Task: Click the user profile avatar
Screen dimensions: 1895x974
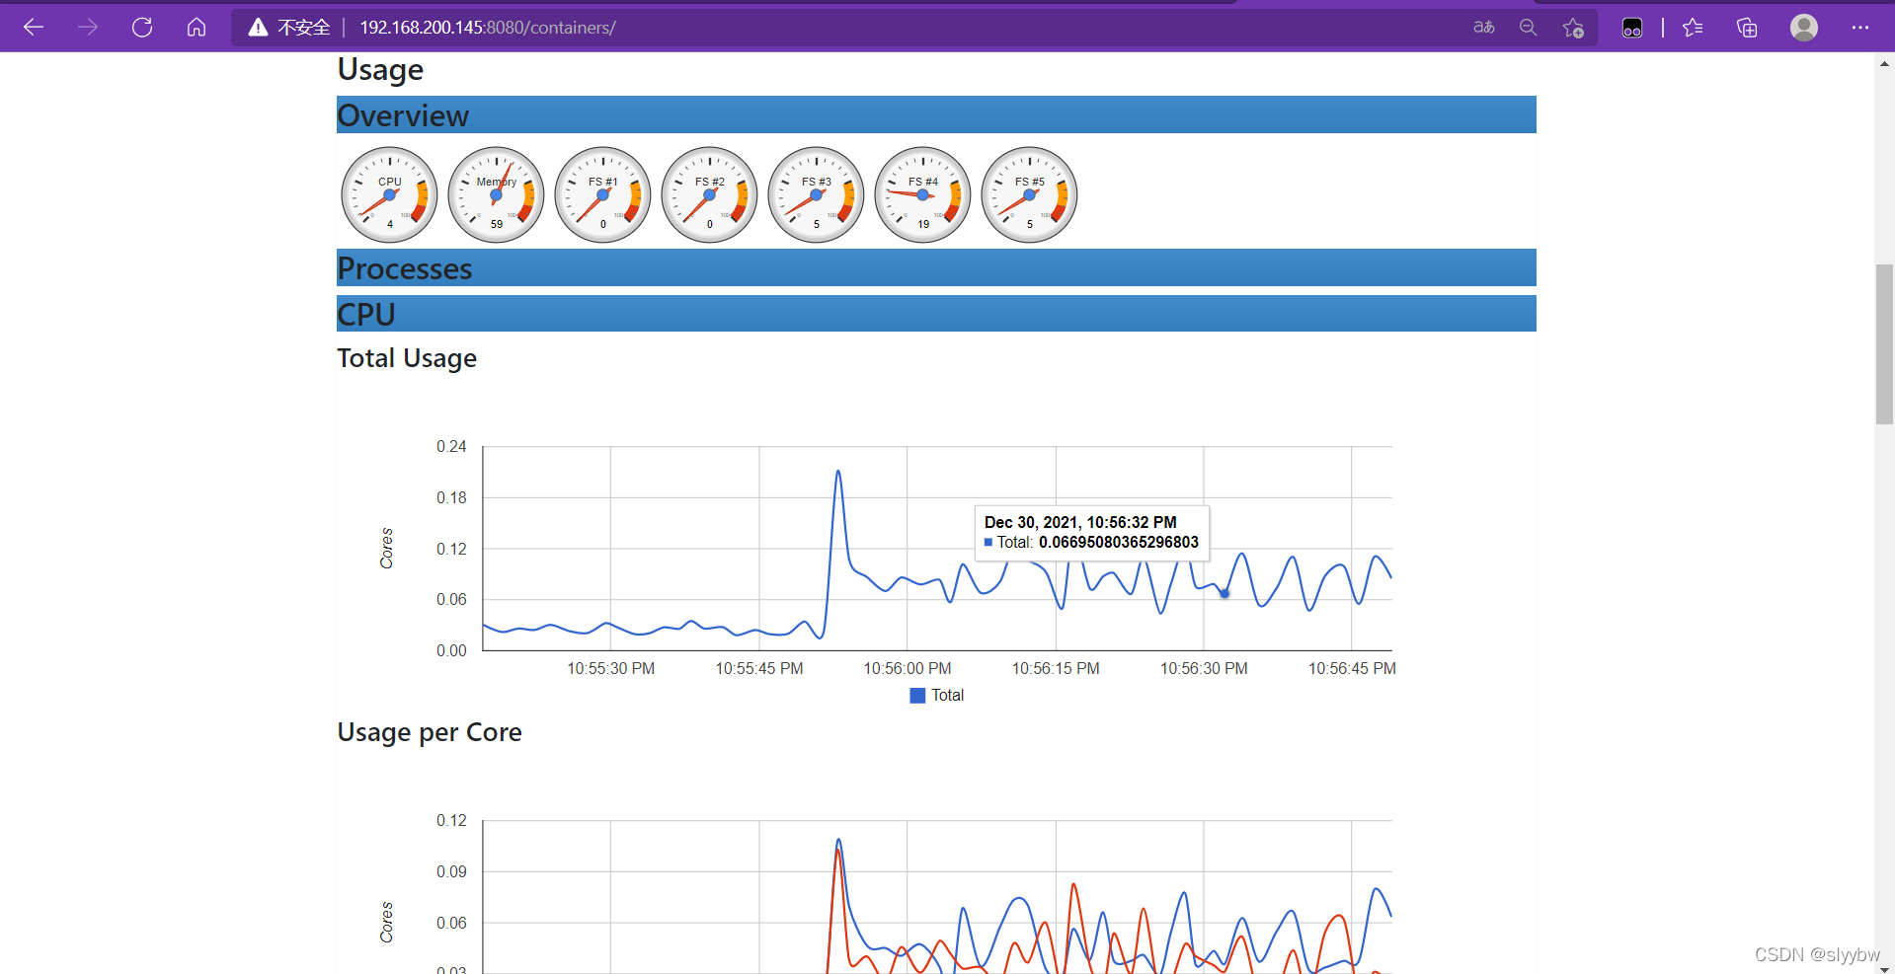Action: [x=1804, y=28]
